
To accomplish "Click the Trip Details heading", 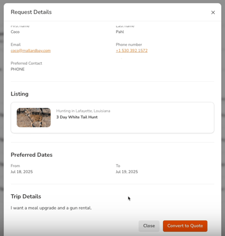I will coord(26,196).
